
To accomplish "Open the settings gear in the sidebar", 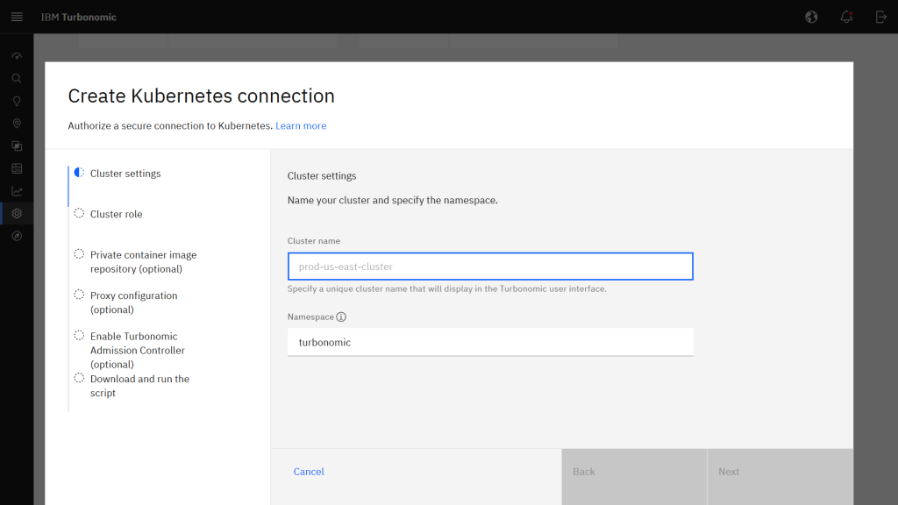I will [x=17, y=214].
